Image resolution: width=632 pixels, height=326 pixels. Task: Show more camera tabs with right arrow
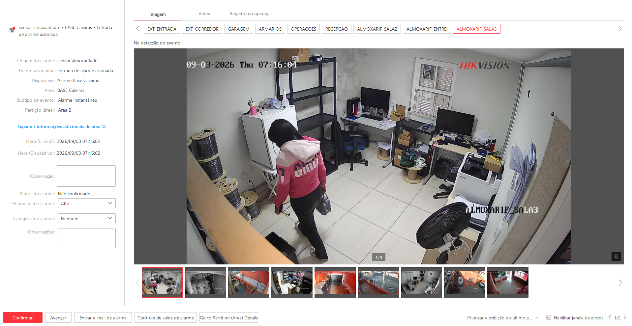pos(620,29)
